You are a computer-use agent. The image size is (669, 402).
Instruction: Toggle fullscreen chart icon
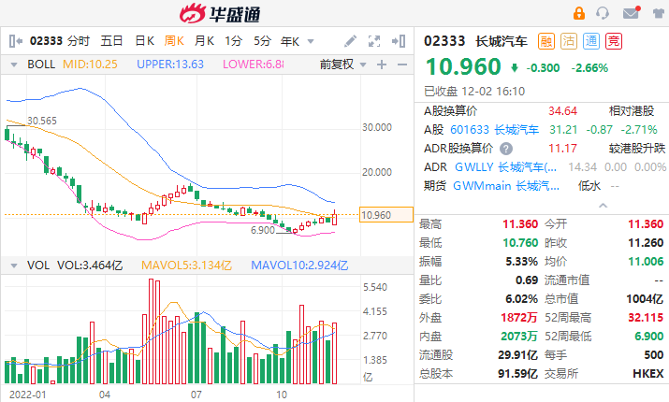(374, 41)
